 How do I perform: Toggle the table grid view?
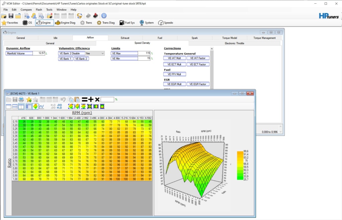click(29, 106)
